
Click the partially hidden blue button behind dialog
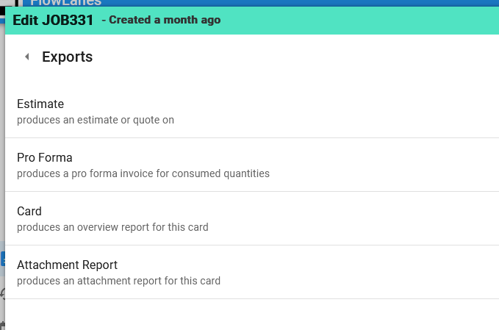[2, 259]
